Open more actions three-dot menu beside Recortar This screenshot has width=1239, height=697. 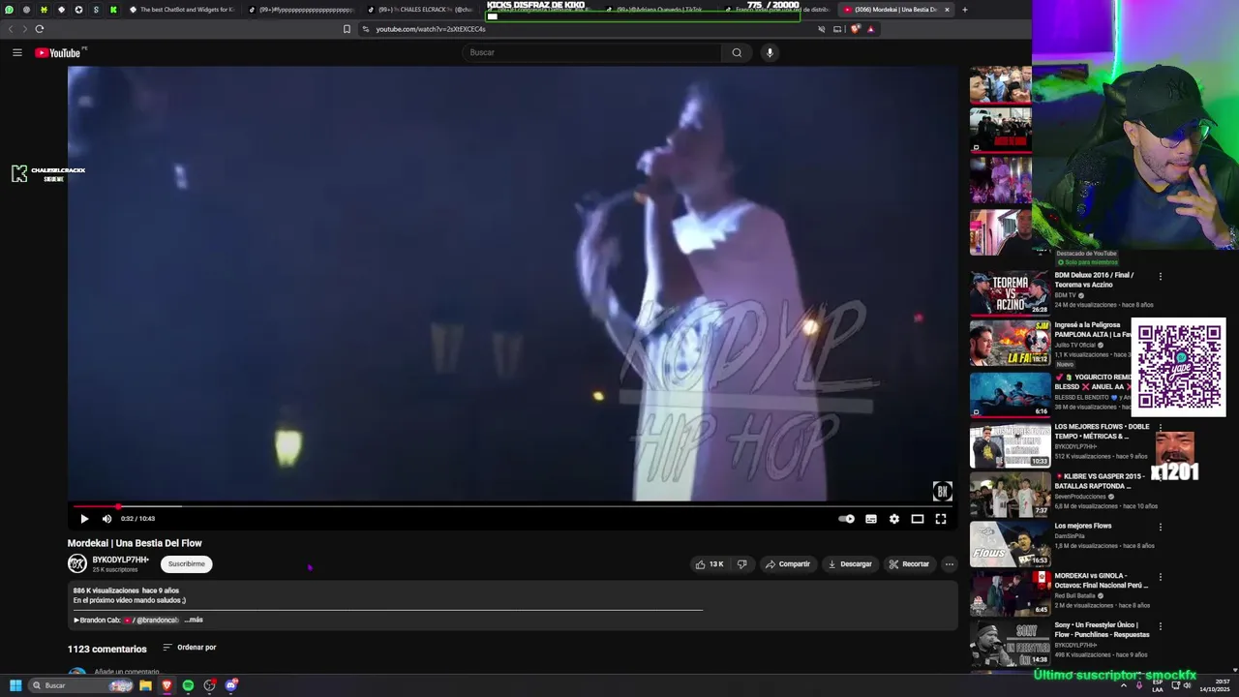tap(949, 563)
